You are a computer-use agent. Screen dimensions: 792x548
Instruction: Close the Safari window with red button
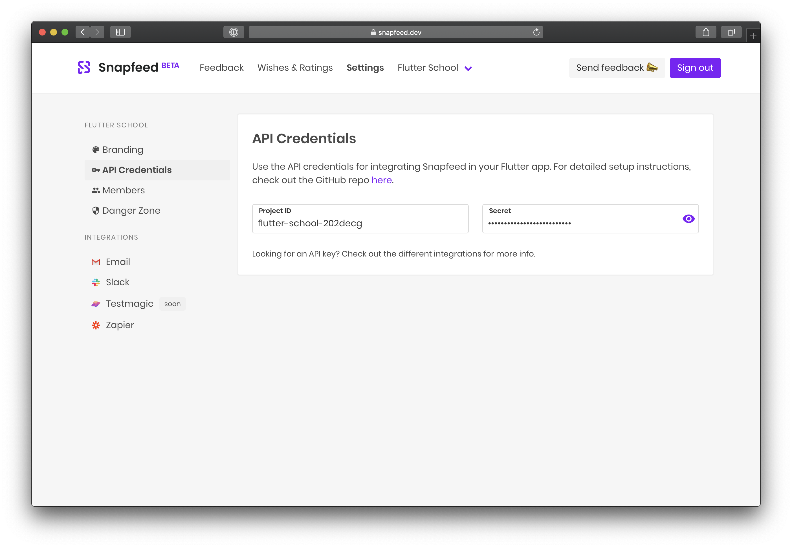[x=42, y=32]
